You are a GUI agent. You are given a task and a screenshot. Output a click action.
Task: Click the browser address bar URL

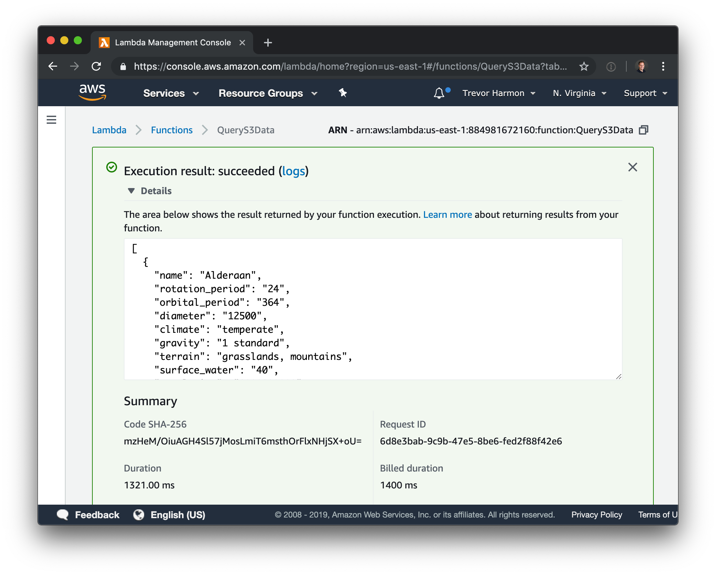350,66
